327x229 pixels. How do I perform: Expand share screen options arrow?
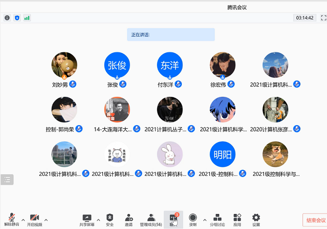[x=98, y=219]
